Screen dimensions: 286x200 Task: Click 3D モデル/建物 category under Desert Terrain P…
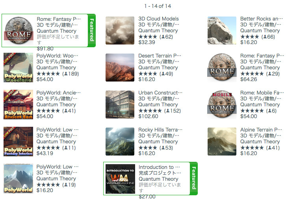(x=159, y=62)
